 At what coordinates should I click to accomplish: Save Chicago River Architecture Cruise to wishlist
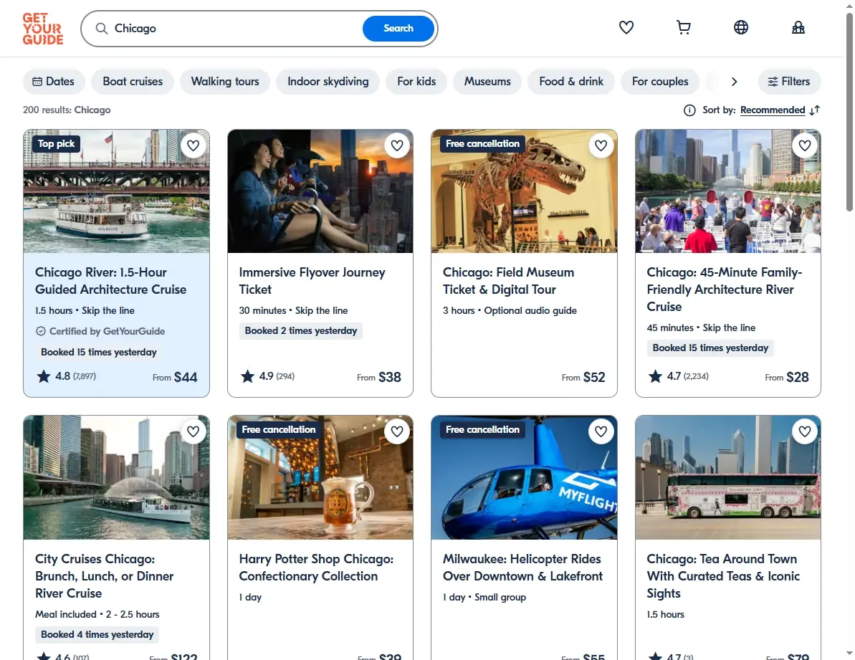(193, 145)
